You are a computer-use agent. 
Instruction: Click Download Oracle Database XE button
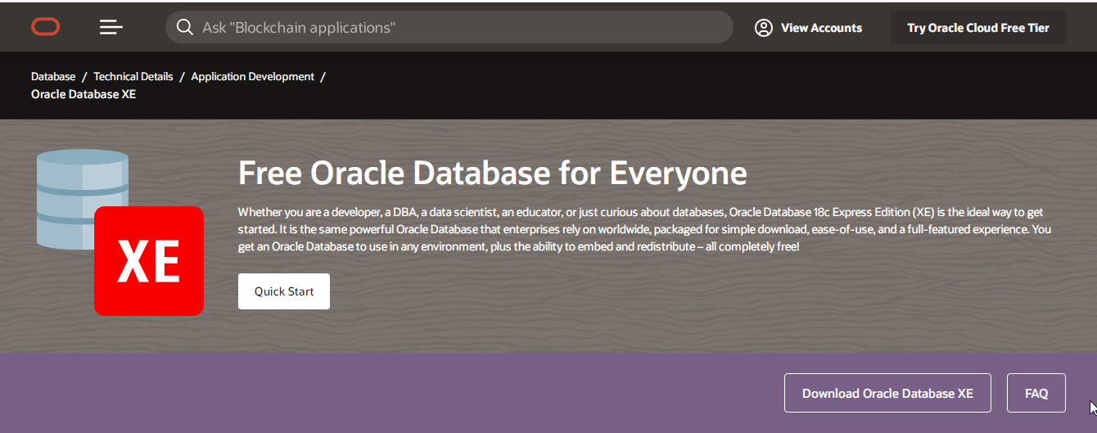coord(887,393)
